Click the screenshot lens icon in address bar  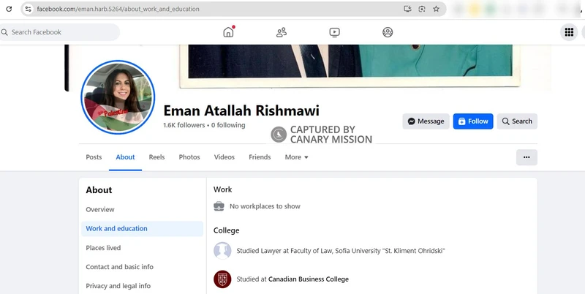tap(422, 9)
